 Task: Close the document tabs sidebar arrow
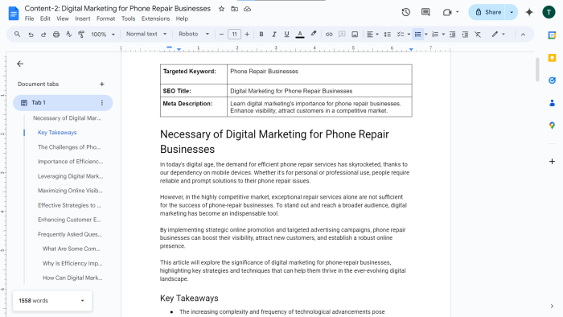point(20,64)
